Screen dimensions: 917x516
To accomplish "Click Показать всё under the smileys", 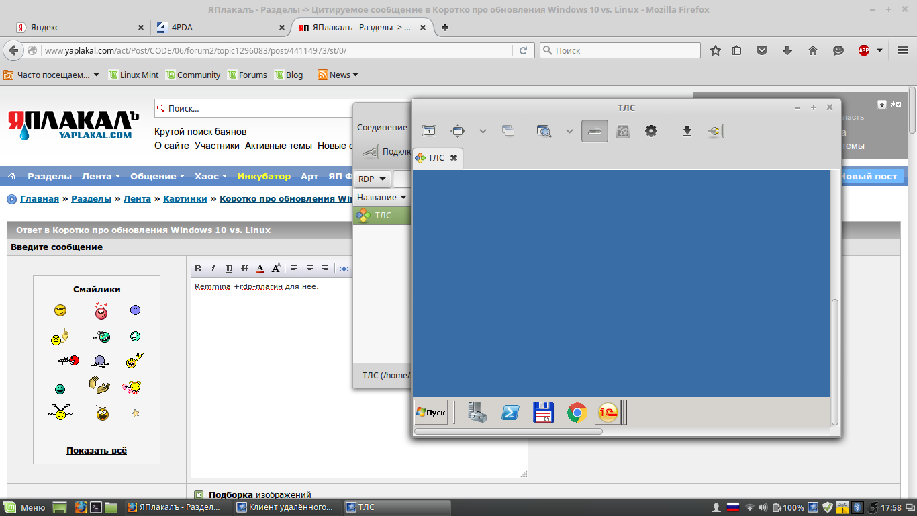I will click(97, 450).
